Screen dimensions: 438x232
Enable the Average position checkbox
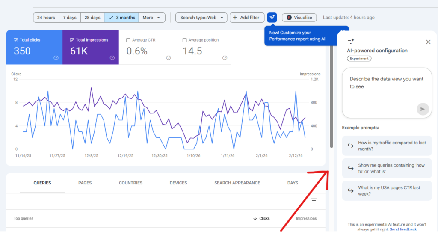tap(184, 40)
